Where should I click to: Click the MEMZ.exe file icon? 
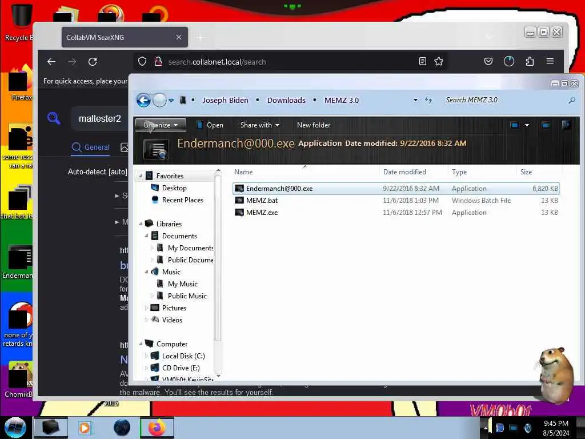tap(239, 213)
